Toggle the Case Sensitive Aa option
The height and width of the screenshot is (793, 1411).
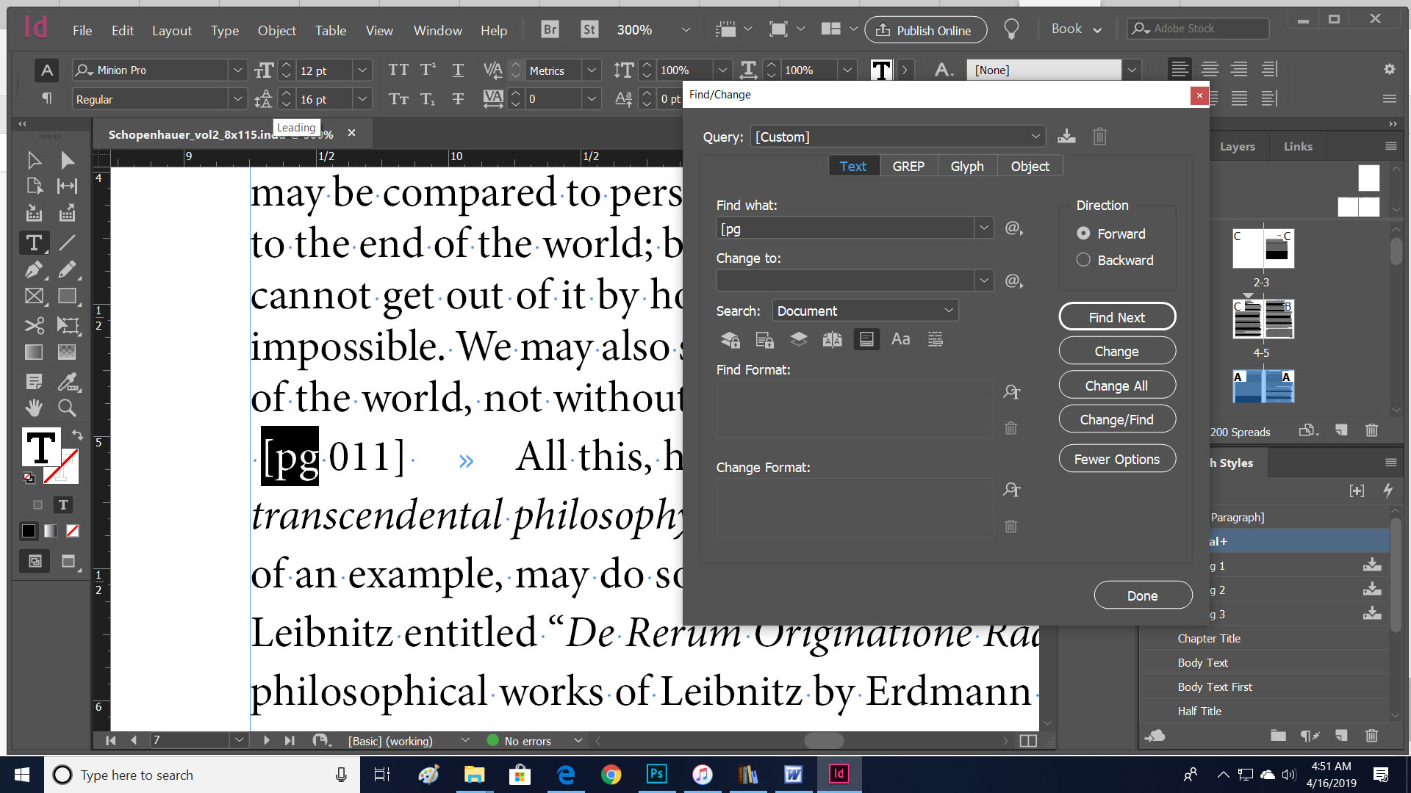coord(900,339)
